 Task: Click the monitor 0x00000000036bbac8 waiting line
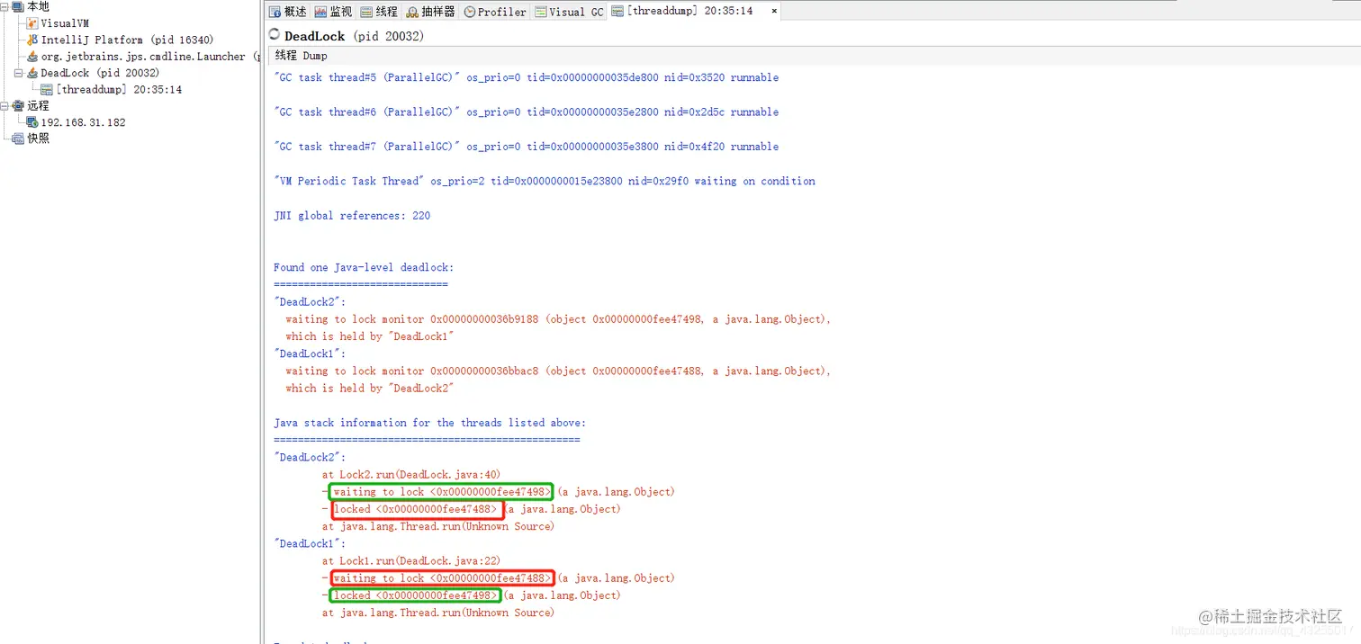pyautogui.click(x=558, y=371)
